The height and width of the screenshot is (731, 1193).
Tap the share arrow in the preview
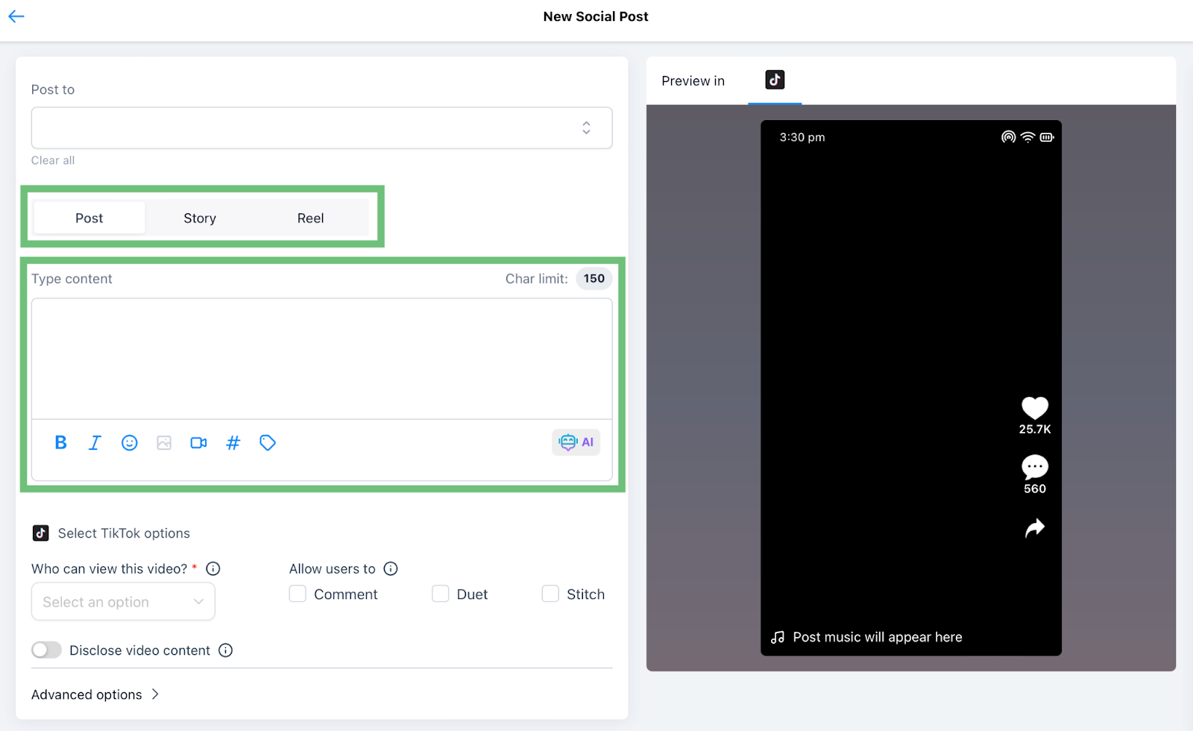(x=1035, y=528)
